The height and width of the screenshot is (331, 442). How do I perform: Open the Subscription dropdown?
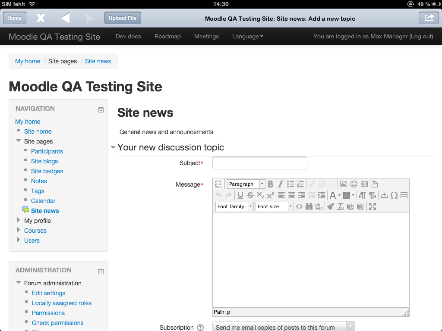(284, 328)
